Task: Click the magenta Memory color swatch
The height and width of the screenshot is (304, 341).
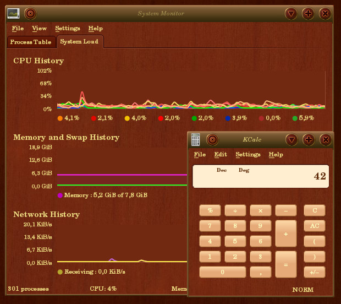Action: pyautogui.click(x=60, y=196)
